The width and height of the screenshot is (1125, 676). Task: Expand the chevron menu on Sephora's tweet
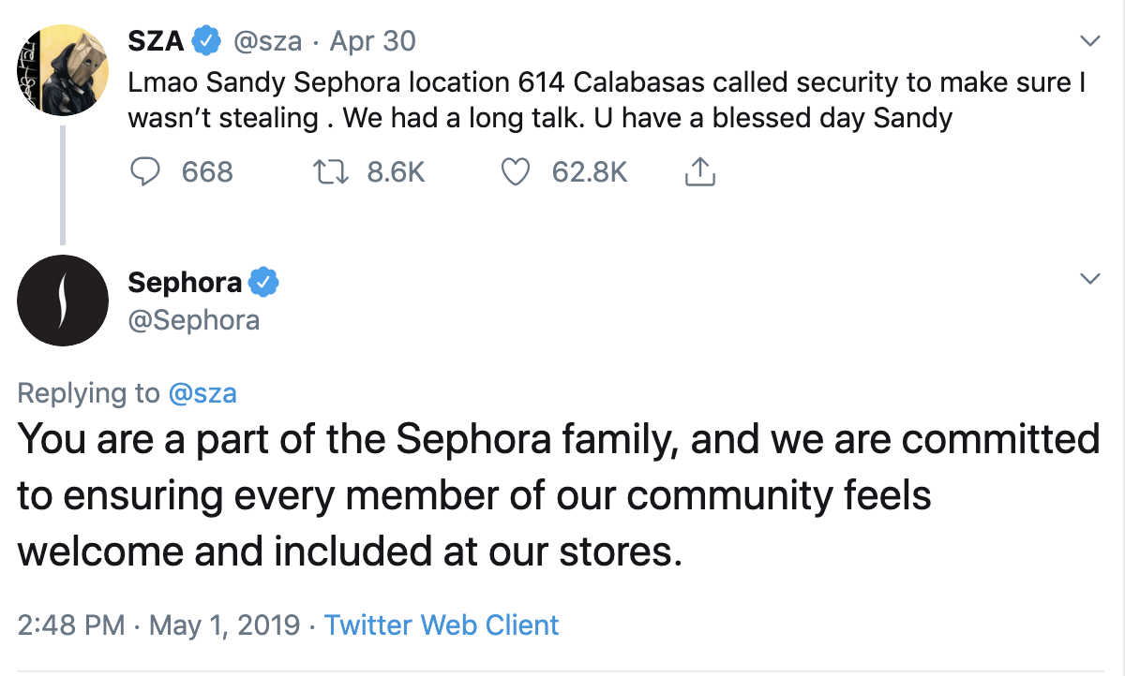pyautogui.click(x=1089, y=279)
